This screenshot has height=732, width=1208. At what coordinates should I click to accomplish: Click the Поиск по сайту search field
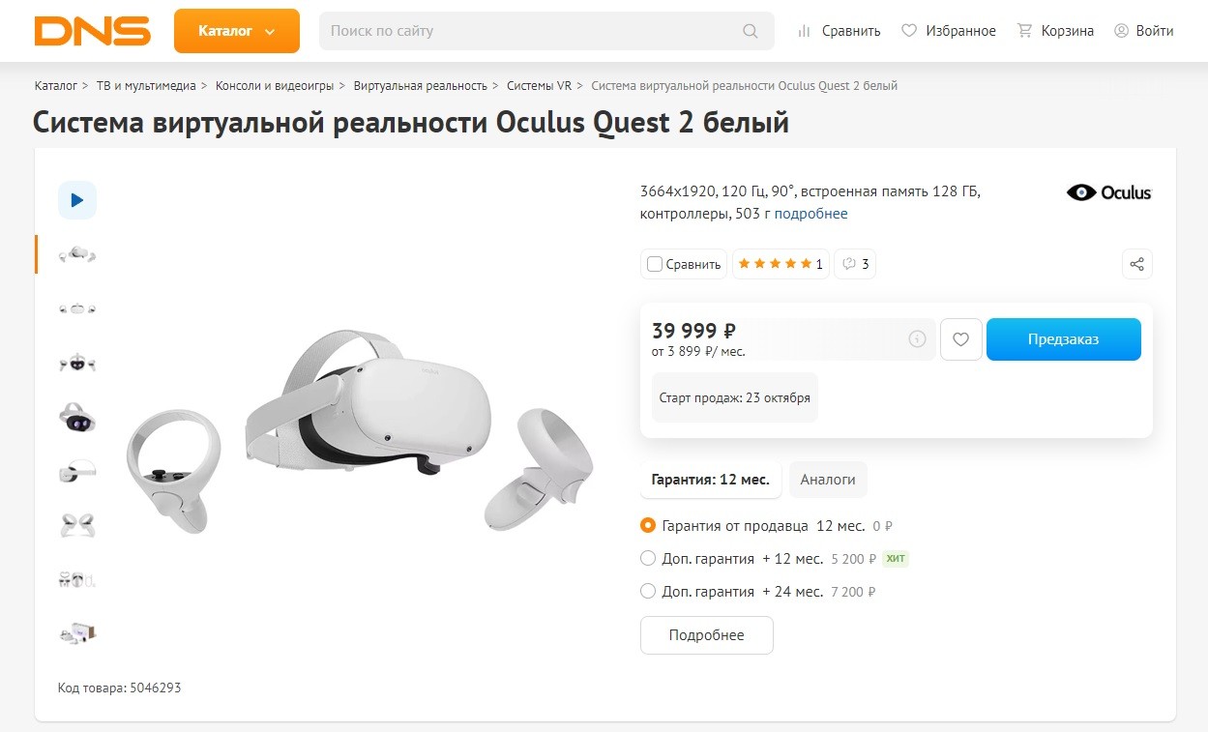[532, 31]
